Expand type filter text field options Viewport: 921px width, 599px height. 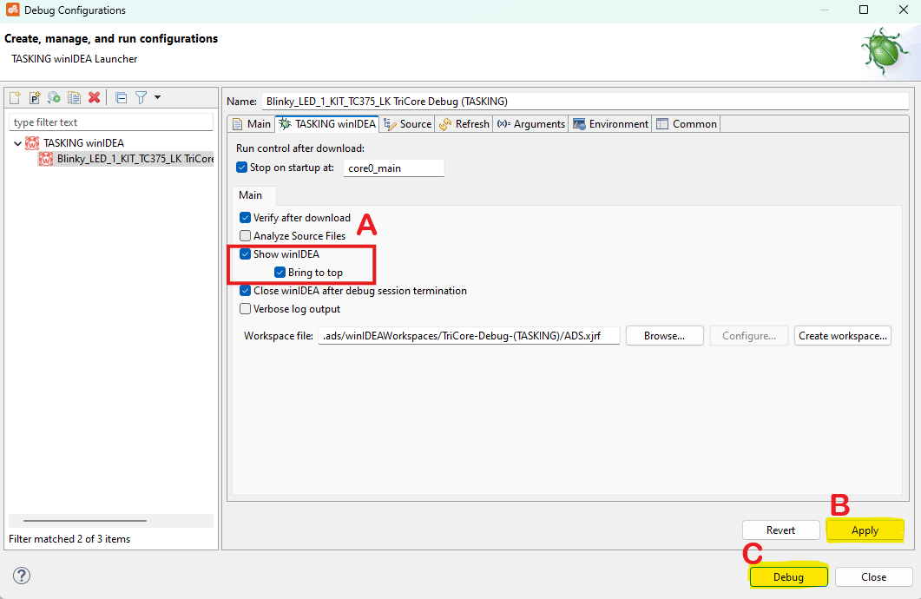pyautogui.click(x=111, y=122)
